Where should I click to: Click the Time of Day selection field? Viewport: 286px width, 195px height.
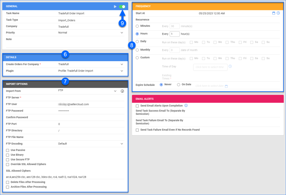click(210, 67)
